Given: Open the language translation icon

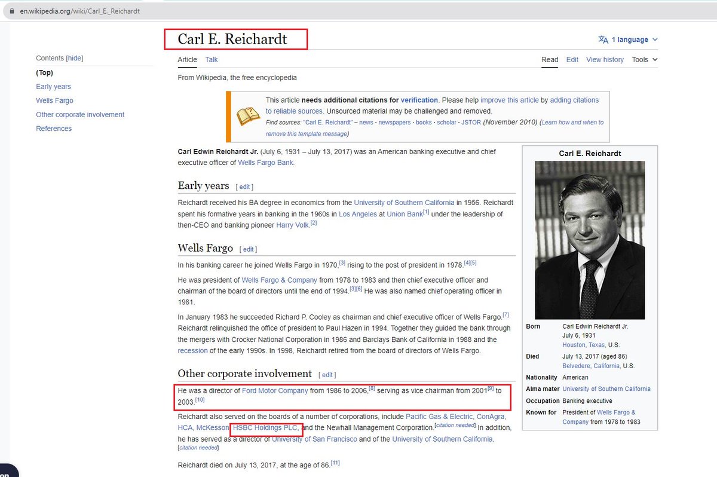Looking at the screenshot, I should click(x=603, y=39).
